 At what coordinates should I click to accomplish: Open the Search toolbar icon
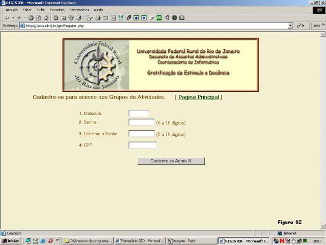click(56, 18)
